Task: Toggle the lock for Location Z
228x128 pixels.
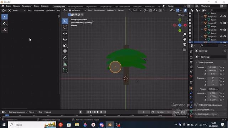Action: tap(221, 74)
